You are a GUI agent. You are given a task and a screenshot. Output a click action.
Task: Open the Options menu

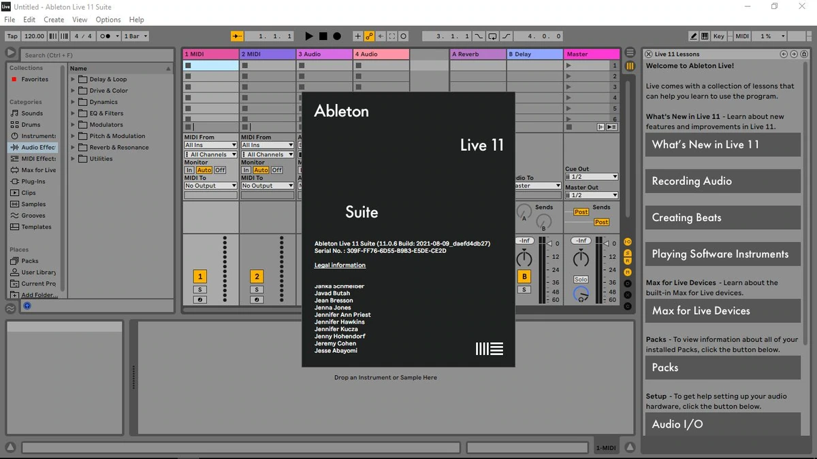pyautogui.click(x=108, y=20)
